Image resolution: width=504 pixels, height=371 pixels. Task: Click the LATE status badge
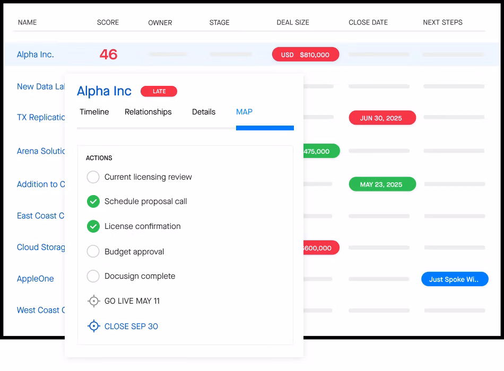click(x=159, y=91)
